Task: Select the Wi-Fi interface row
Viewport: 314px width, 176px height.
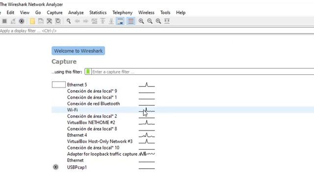Action: pos(183,110)
